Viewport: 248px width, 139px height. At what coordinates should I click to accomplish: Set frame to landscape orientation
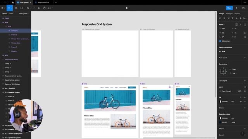(x=240, y=25)
